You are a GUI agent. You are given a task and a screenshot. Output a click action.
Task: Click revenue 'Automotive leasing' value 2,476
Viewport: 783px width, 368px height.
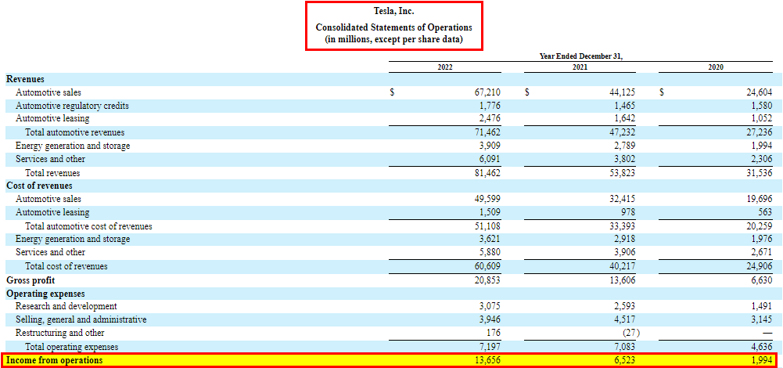[x=490, y=119]
